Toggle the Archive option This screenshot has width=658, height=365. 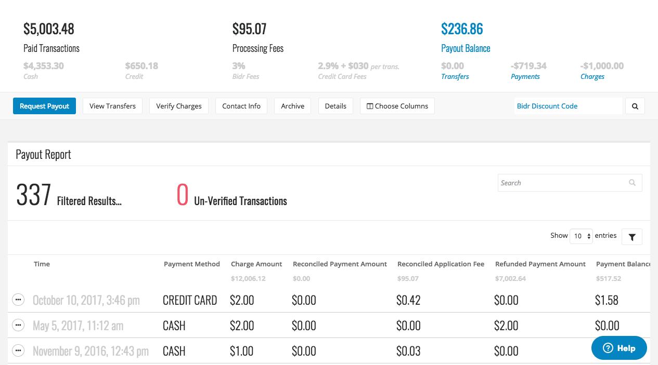(292, 106)
